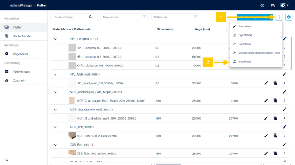The height and width of the screenshot is (165, 295).
Task: Open the three-dot more options menu
Action: pos(279,17)
